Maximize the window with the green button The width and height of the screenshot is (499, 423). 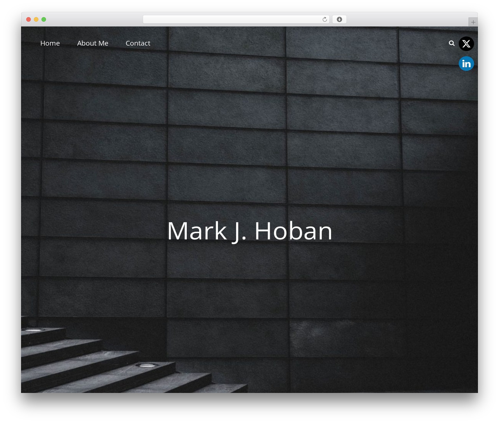pyautogui.click(x=44, y=20)
